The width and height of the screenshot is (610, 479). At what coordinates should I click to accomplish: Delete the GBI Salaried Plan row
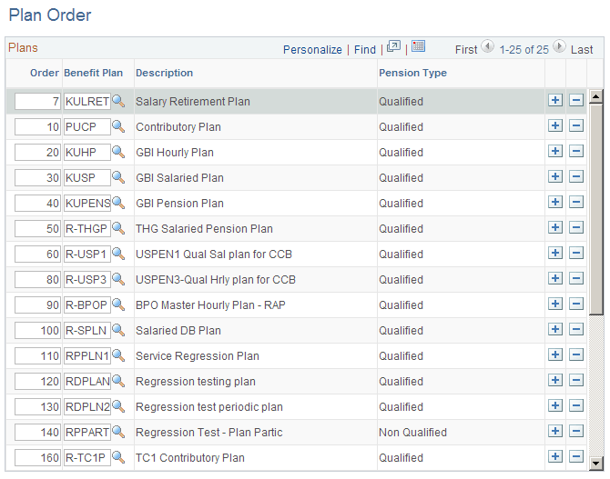click(x=576, y=176)
